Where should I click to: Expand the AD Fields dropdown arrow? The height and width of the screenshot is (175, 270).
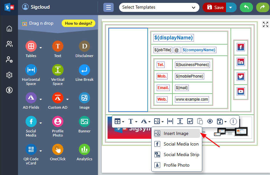(41, 99)
